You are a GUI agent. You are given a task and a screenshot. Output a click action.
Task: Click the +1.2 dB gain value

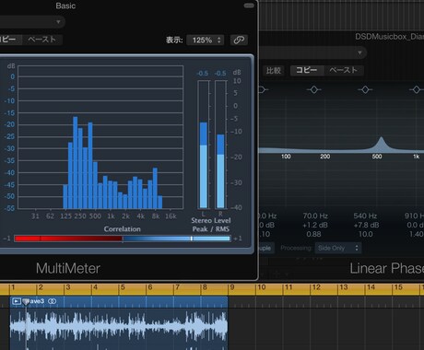315,225
